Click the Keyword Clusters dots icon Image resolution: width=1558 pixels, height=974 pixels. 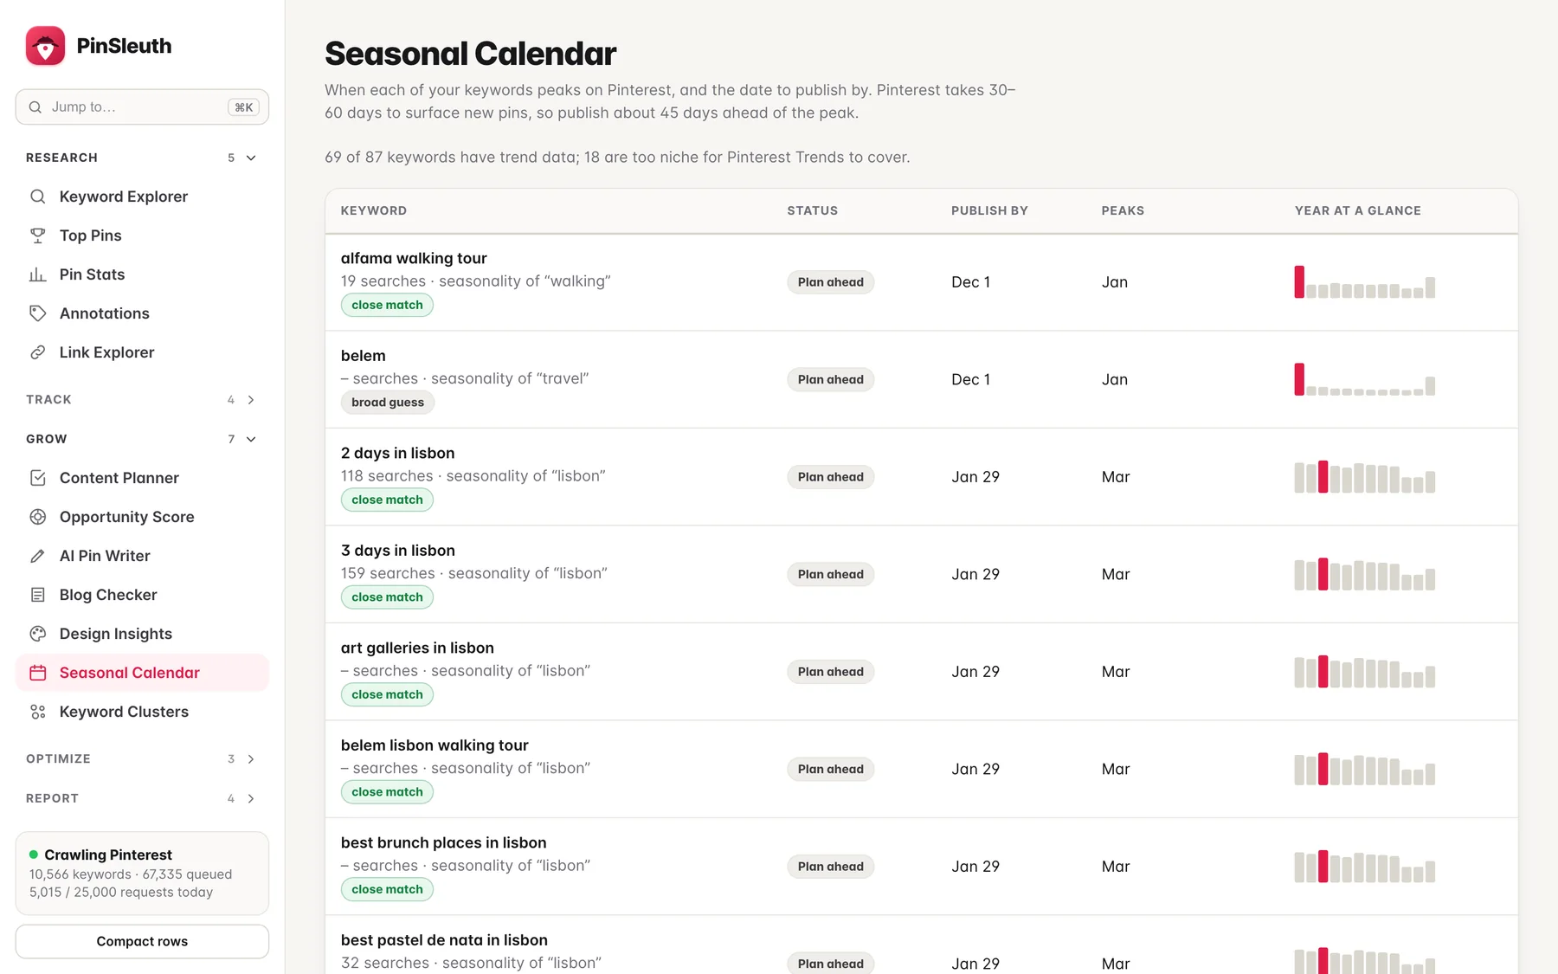[x=37, y=712]
